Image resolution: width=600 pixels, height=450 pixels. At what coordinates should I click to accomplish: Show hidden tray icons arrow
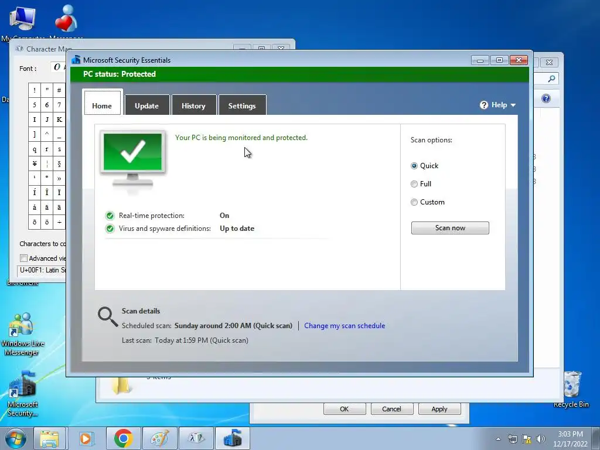[x=498, y=439]
